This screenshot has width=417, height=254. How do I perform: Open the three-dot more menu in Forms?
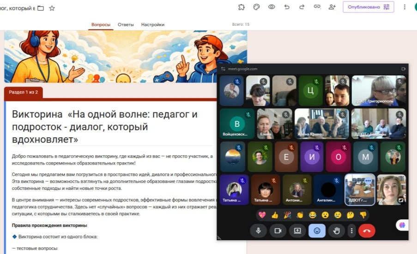[405, 7]
